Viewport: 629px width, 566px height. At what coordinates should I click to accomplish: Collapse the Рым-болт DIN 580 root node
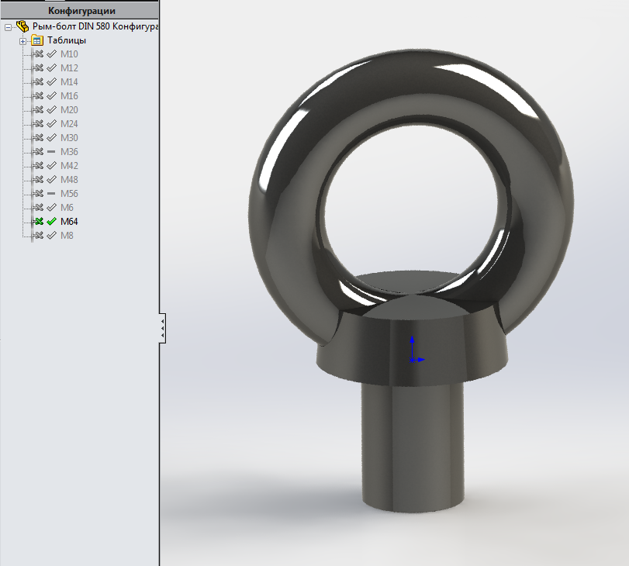point(8,27)
